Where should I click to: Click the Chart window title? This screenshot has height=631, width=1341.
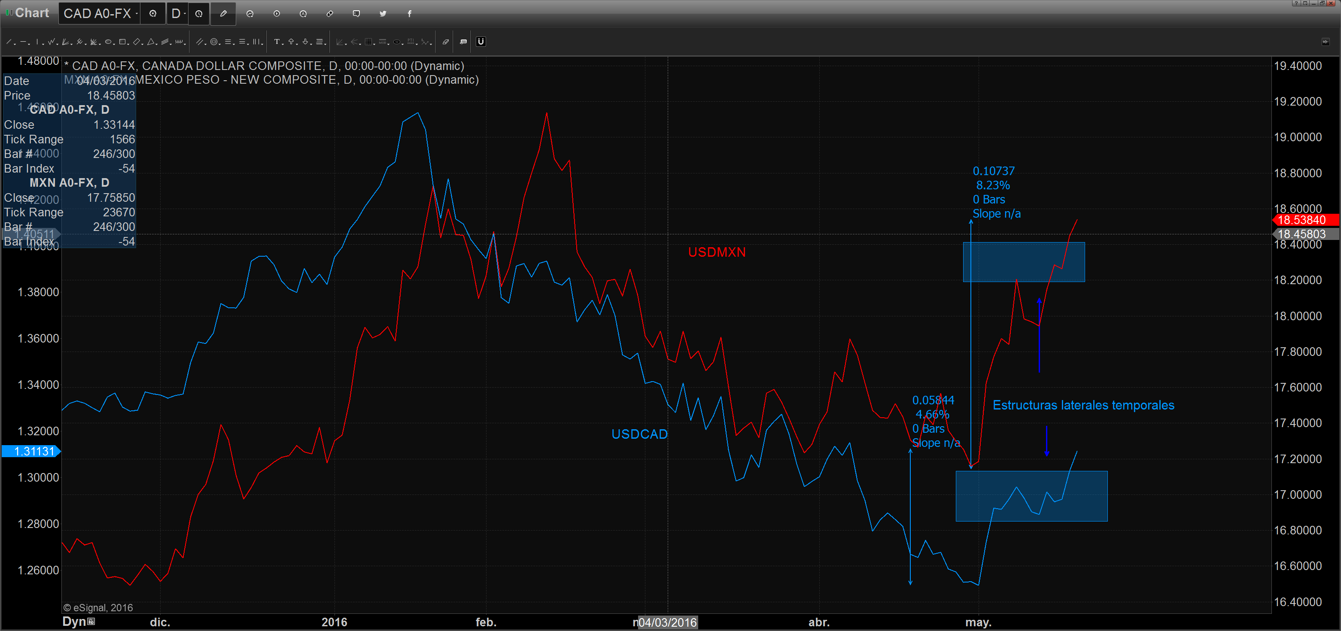click(32, 13)
